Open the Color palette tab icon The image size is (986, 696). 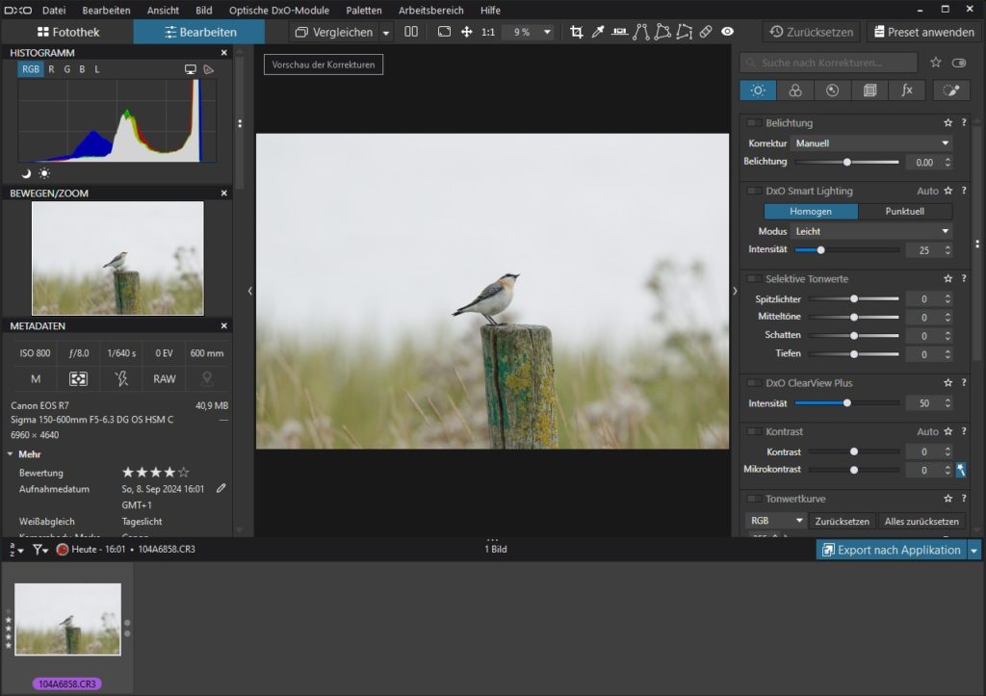[x=795, y=90]
